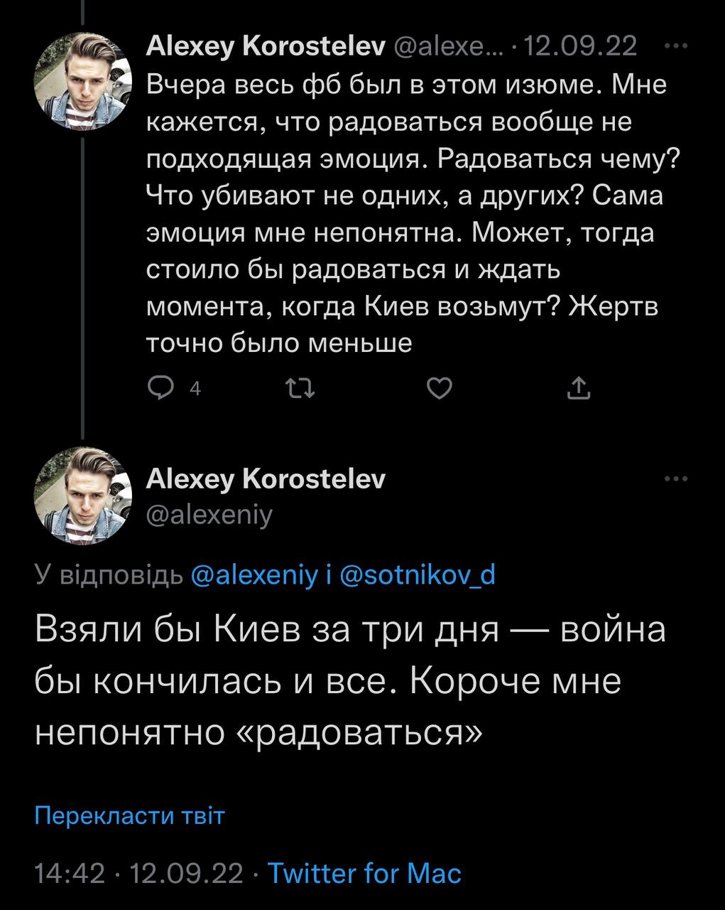The height and width of the screenshot is (910, 725).
Task: Open reply icon on first tweet
Action: (160, 388)
